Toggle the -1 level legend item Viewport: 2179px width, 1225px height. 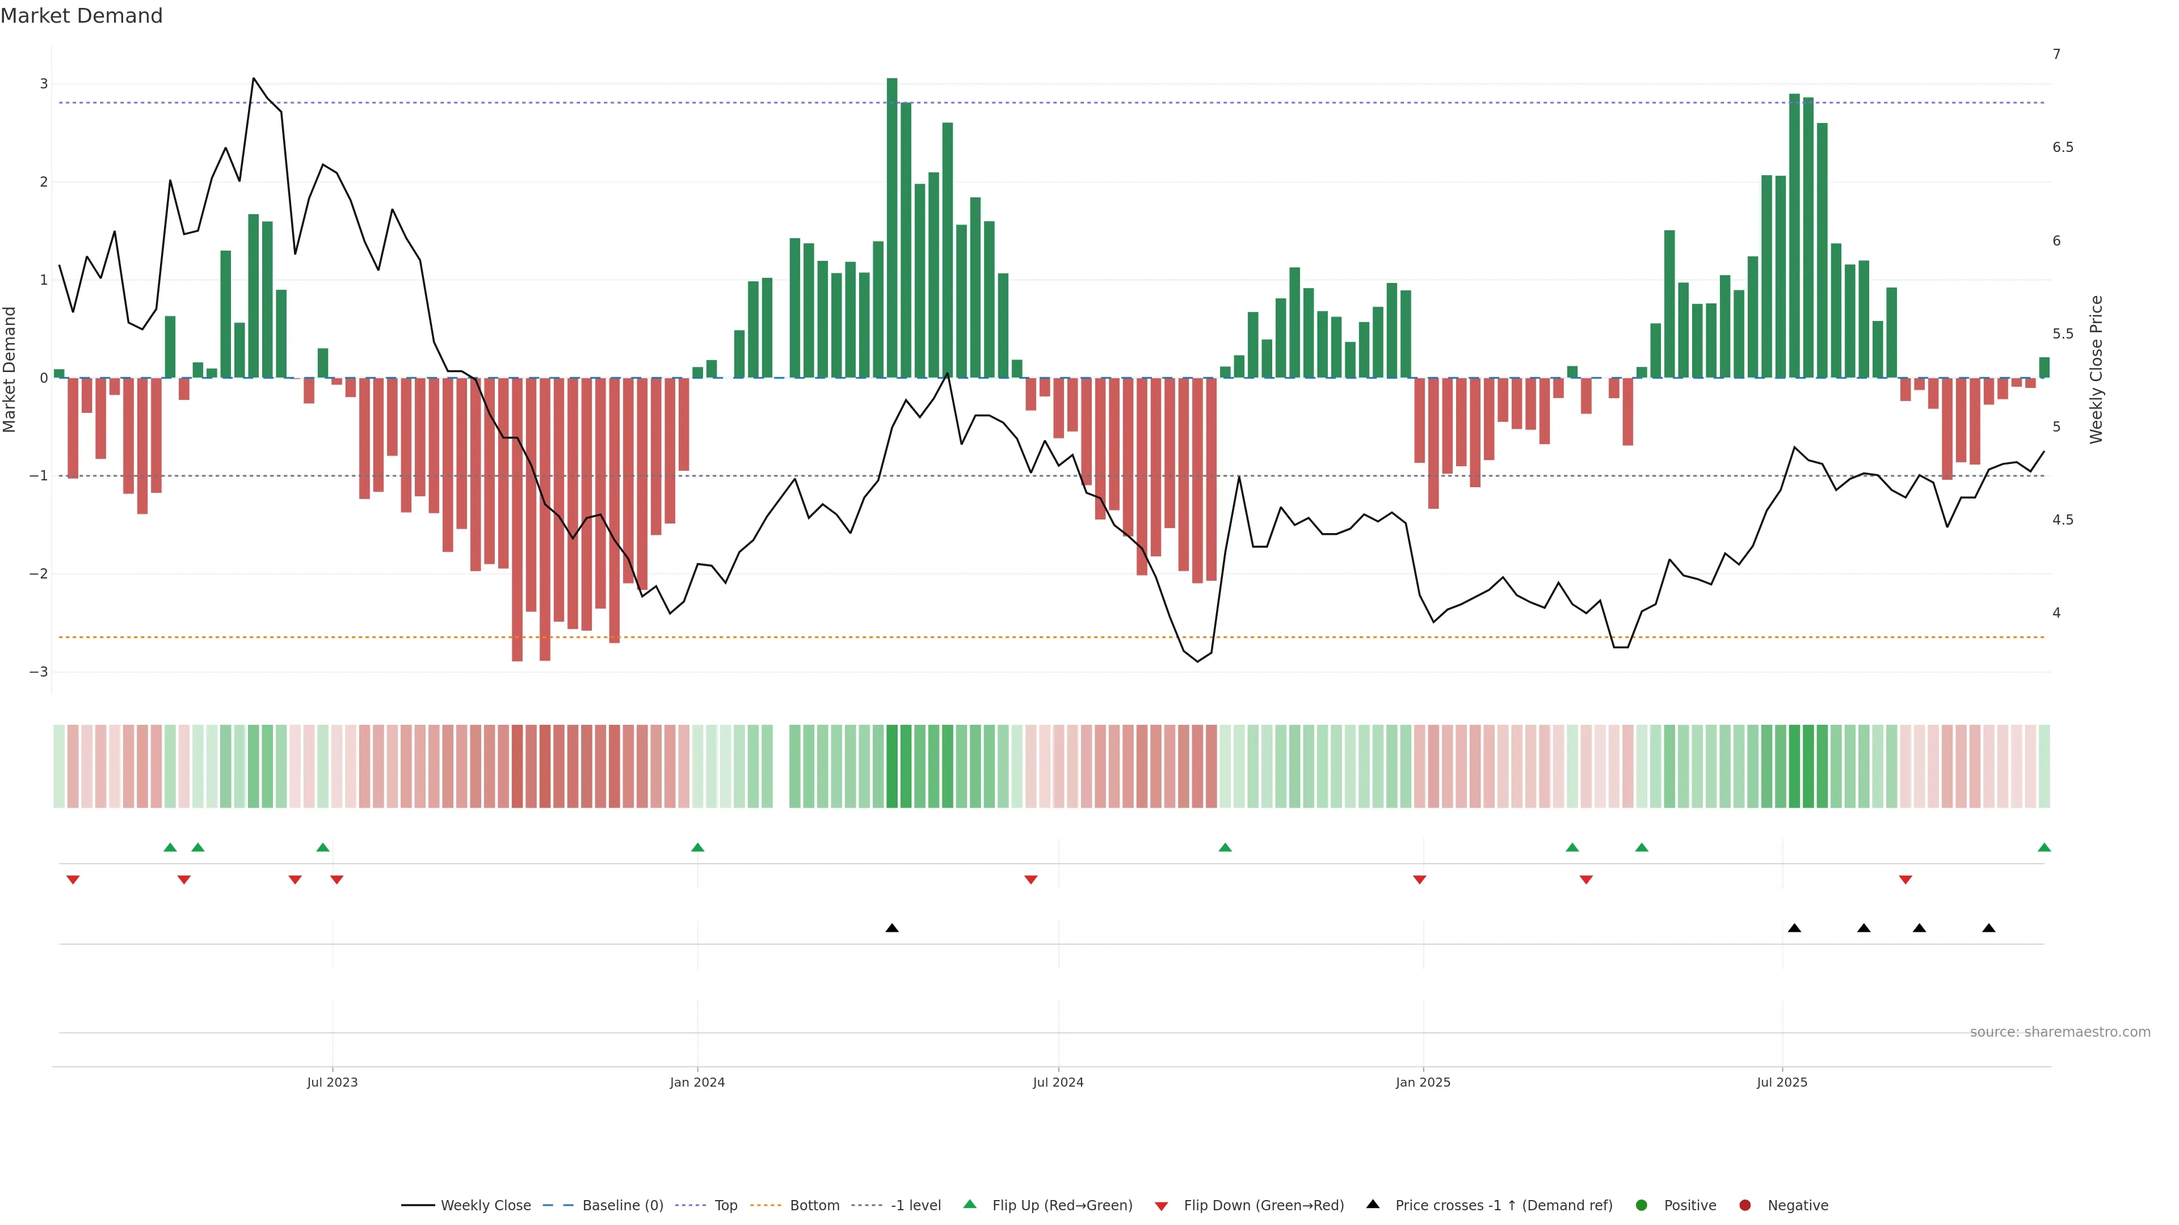pos(915,1205)
